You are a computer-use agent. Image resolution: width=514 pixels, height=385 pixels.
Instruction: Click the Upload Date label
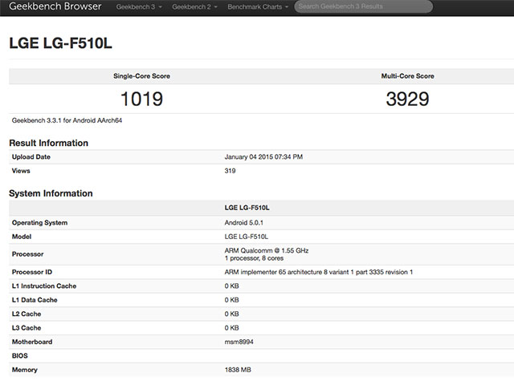tap(31, 157)
